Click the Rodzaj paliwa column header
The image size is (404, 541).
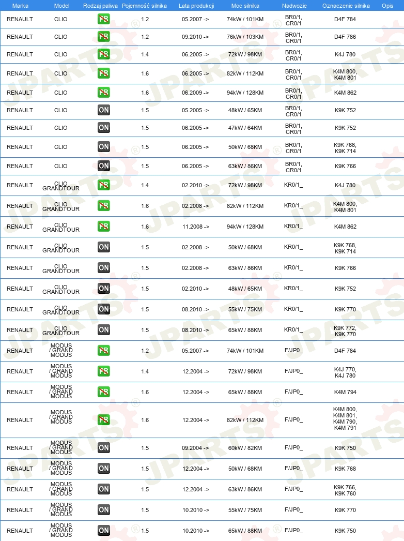coord(100,6)
